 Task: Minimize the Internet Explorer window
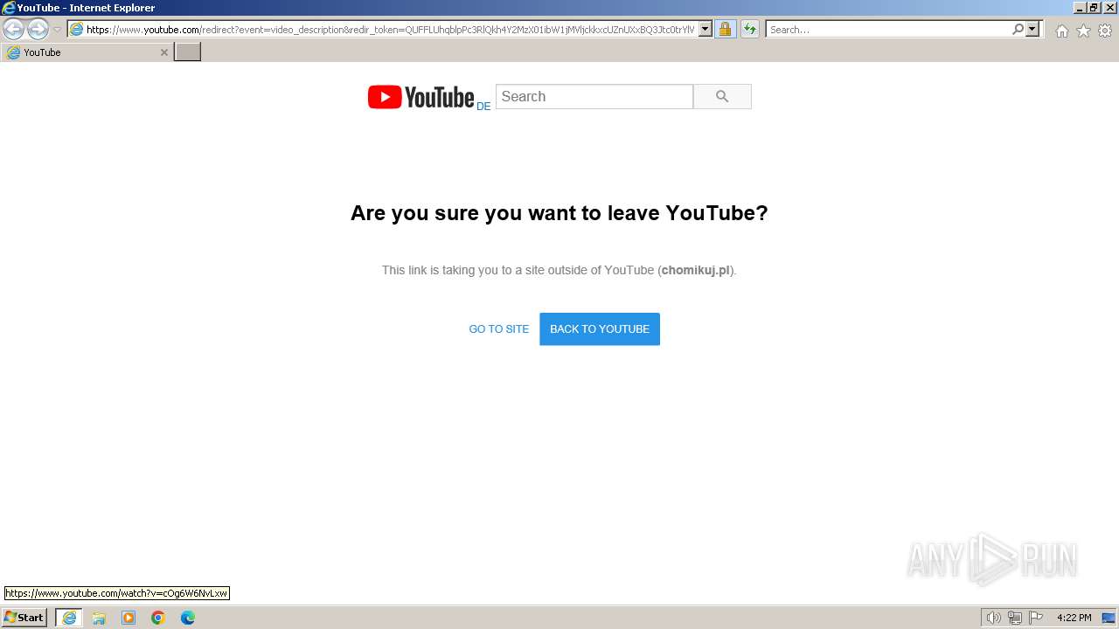1079,7
